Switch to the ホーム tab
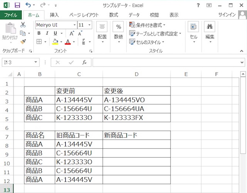 (x=34, y=15)
